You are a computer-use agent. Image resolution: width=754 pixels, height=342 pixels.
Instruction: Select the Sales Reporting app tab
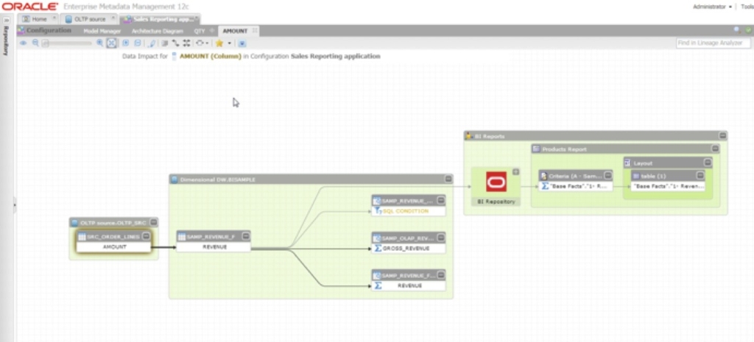[x=160, y=19]
